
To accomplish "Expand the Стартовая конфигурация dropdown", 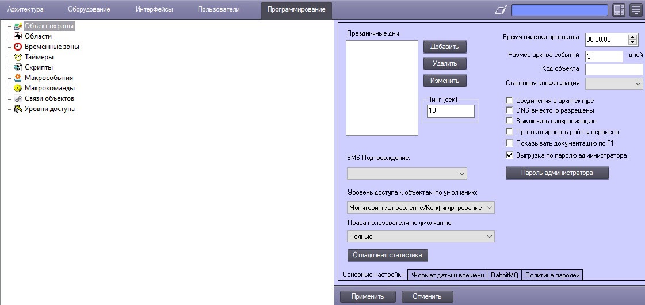I will click(x=614, y=83).
